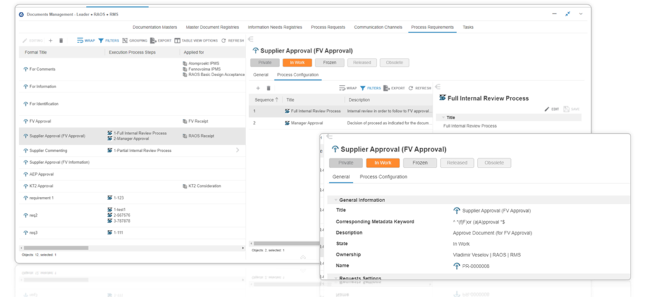Click the trash icon in main list toolbar
The width and height of the screenshot is (645, 297).
61,41
